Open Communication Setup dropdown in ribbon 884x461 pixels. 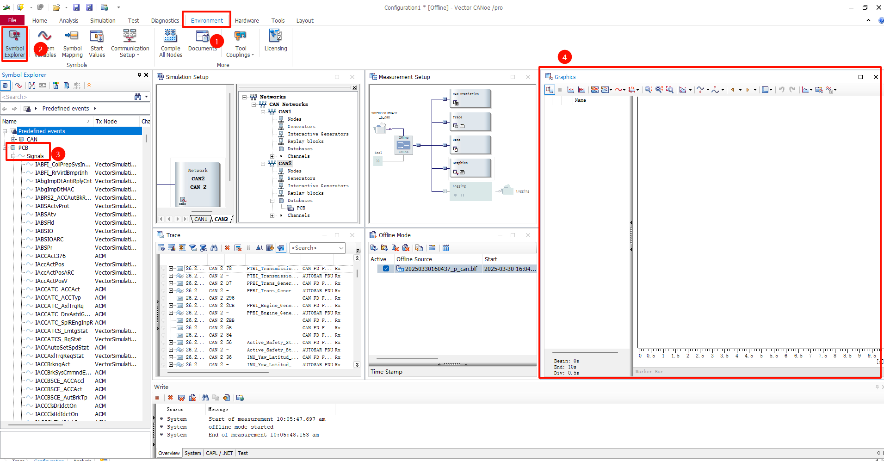pos(130,43)
